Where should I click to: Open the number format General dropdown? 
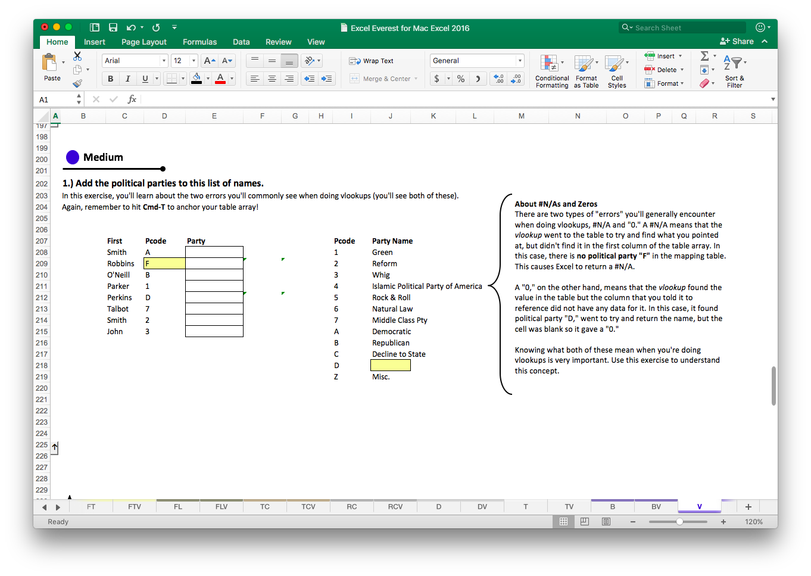tap(519, 60)
